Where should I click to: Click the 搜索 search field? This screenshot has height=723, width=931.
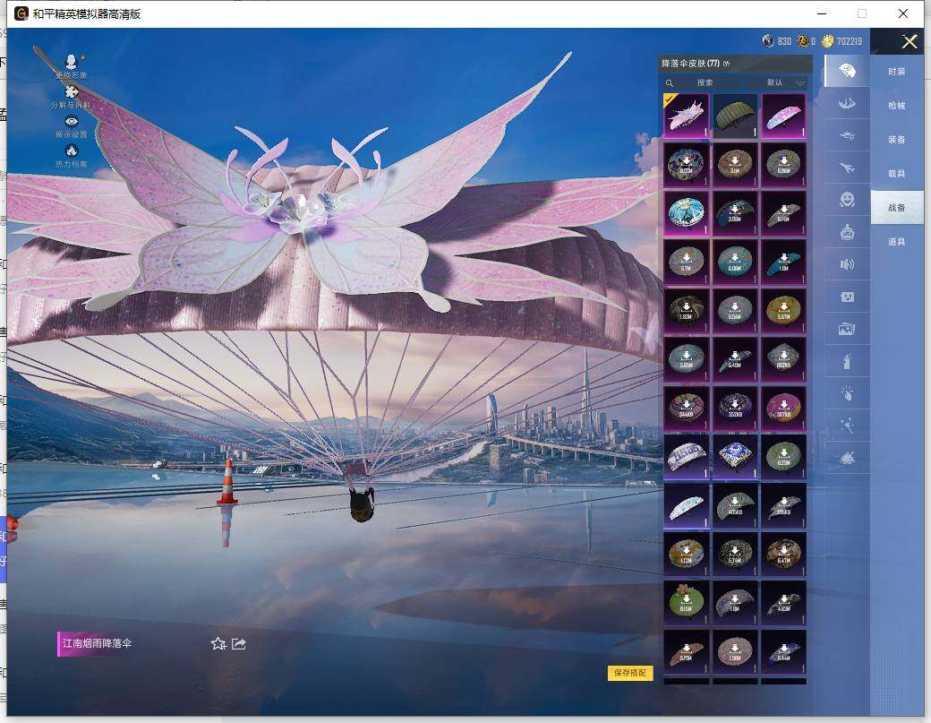[705, 82]
